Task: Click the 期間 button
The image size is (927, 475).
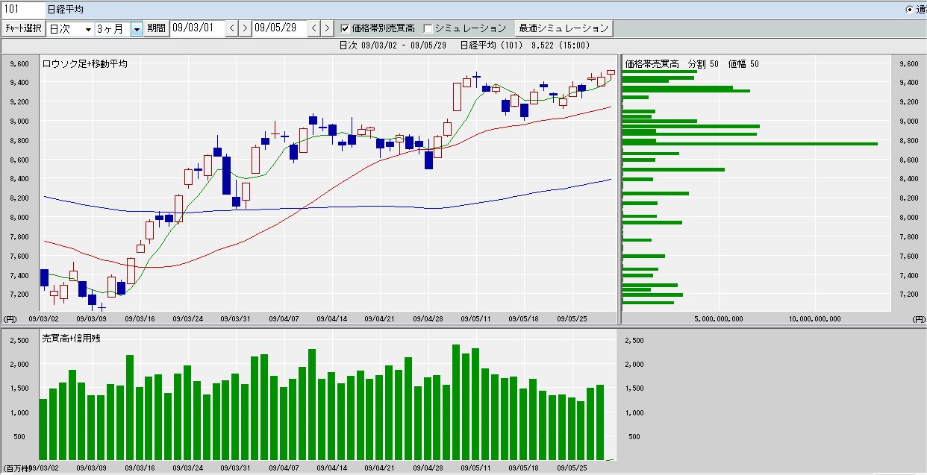Action: (157, 28)
